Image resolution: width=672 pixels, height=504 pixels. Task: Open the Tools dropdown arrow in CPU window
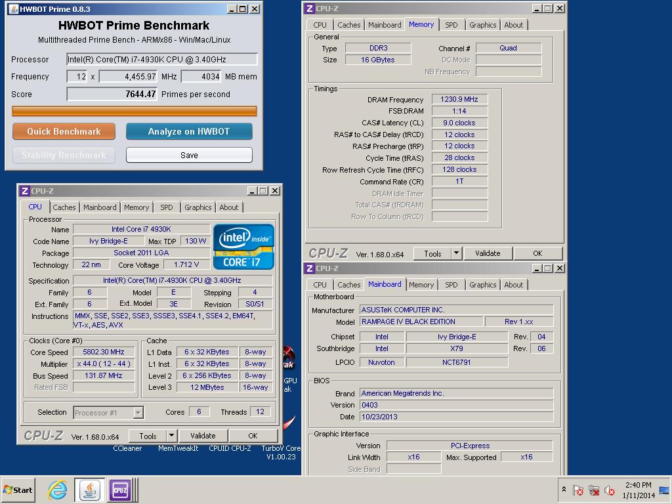[x=171, y=436]
